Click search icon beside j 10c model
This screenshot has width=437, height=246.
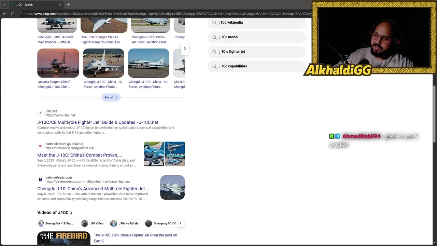pos(214,37)
